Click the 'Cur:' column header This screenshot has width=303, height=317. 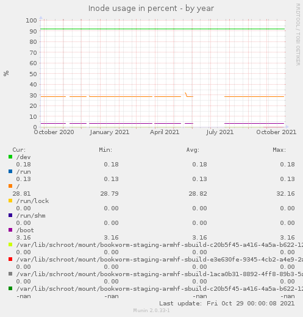coord(19,150)
